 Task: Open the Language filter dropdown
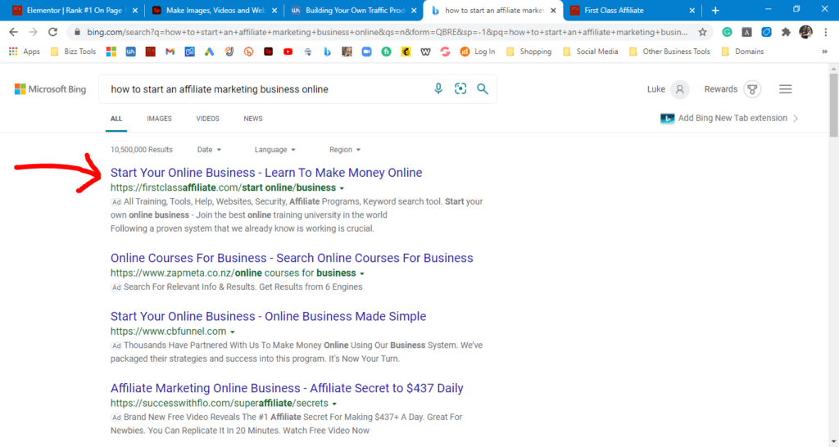[274, 150]
